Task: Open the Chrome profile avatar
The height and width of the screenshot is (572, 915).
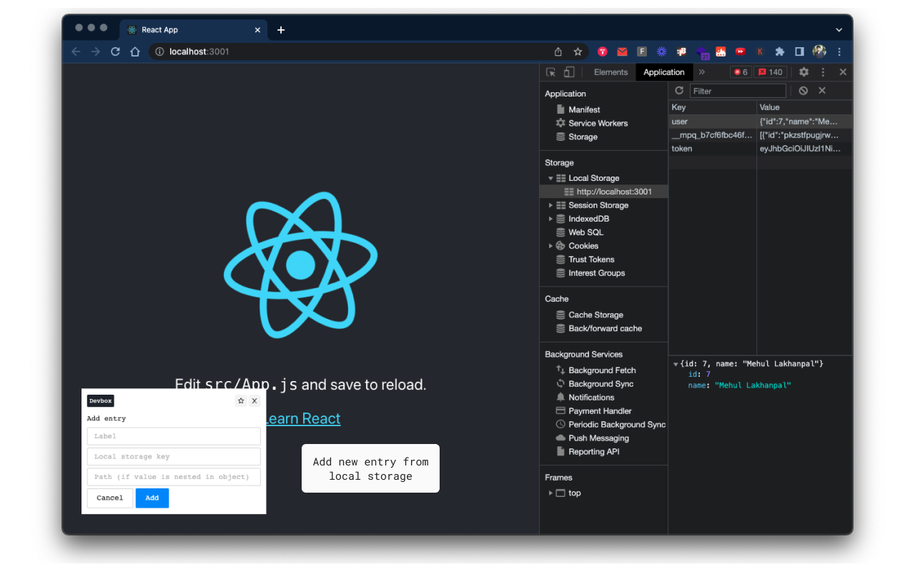Action: 819,51
